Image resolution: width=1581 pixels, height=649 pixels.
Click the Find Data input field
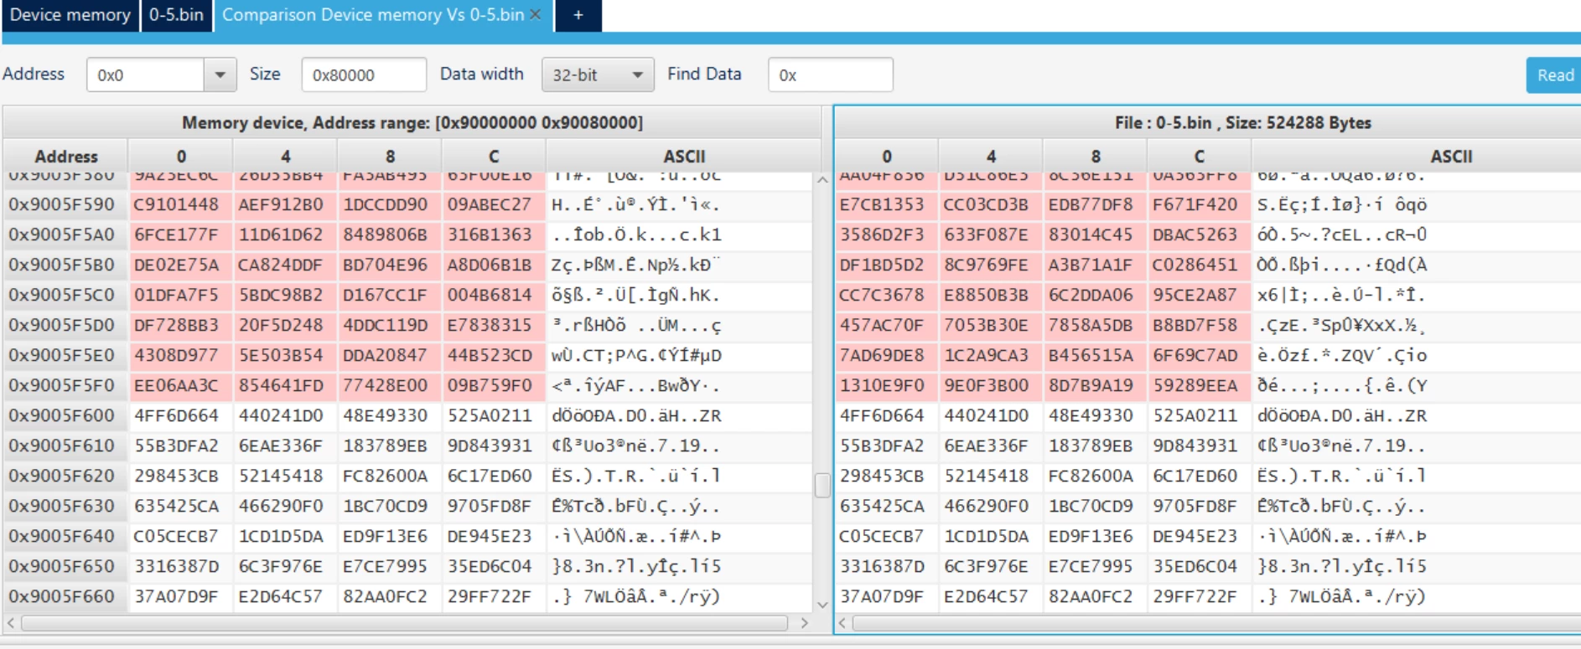(x=830, y=75)
